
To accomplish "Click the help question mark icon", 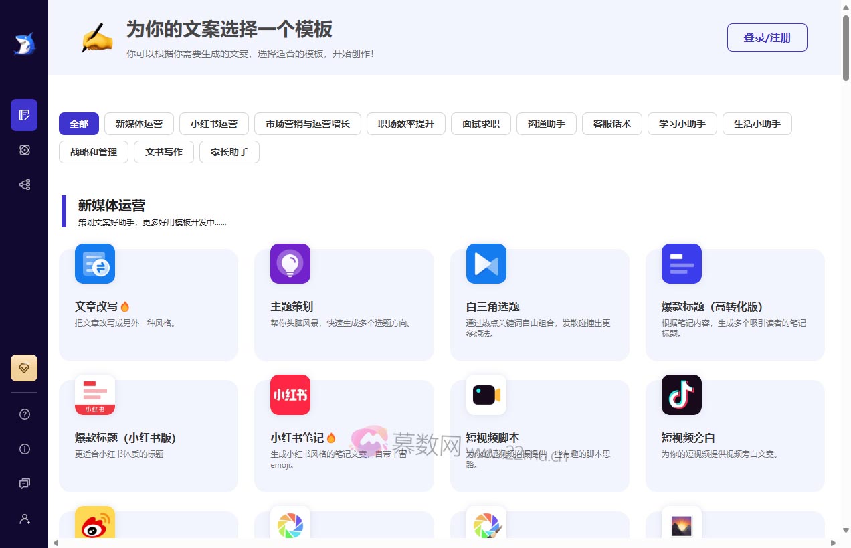I will (24, 414).
